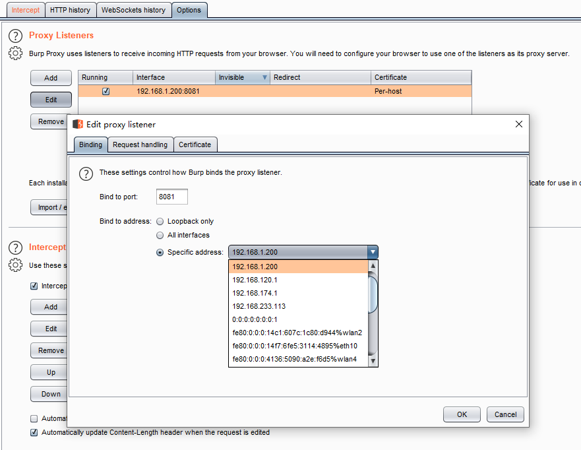Click Per-host certificate cell
The image size is (581, 450).
click(x=421, y=91)
